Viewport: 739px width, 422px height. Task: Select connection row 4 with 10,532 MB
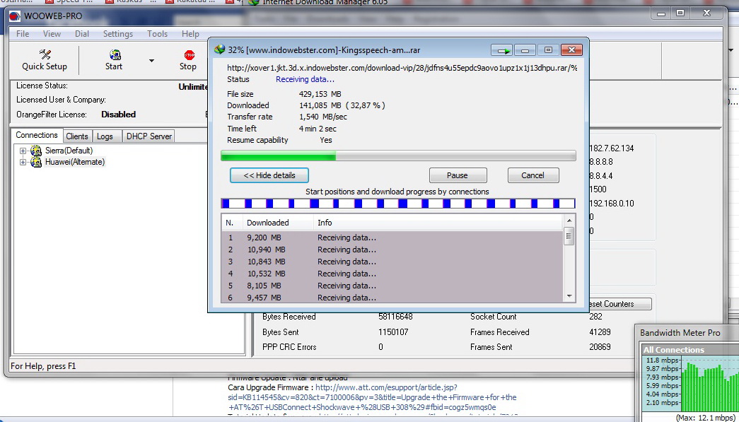[392, 274]
